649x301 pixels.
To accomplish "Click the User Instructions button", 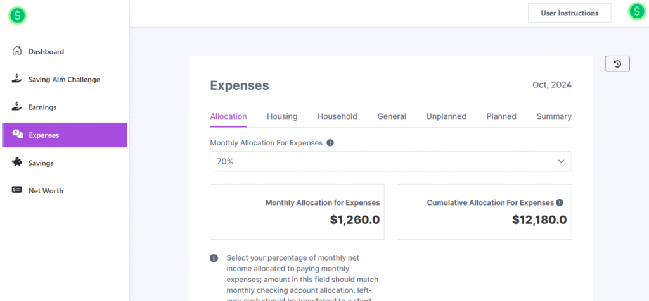I will pyautogui.click(x=569, y=13).
